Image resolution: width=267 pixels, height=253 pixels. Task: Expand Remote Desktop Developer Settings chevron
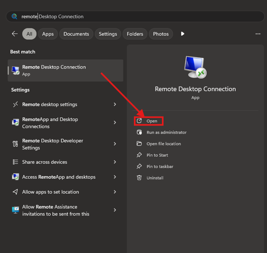click(115, 144)
